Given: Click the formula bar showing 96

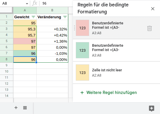Looking at the screenshot, I should [56, 3].
